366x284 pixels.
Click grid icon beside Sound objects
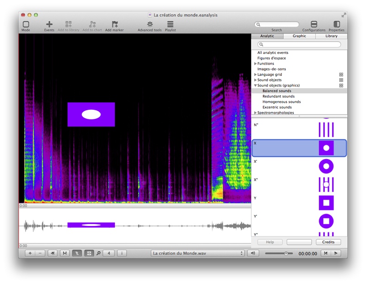(x=341, y=80)
